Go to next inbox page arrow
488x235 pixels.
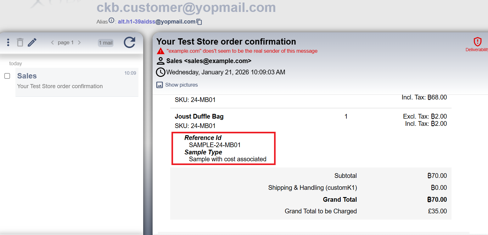pyautogui.click(x=79, y=43)
